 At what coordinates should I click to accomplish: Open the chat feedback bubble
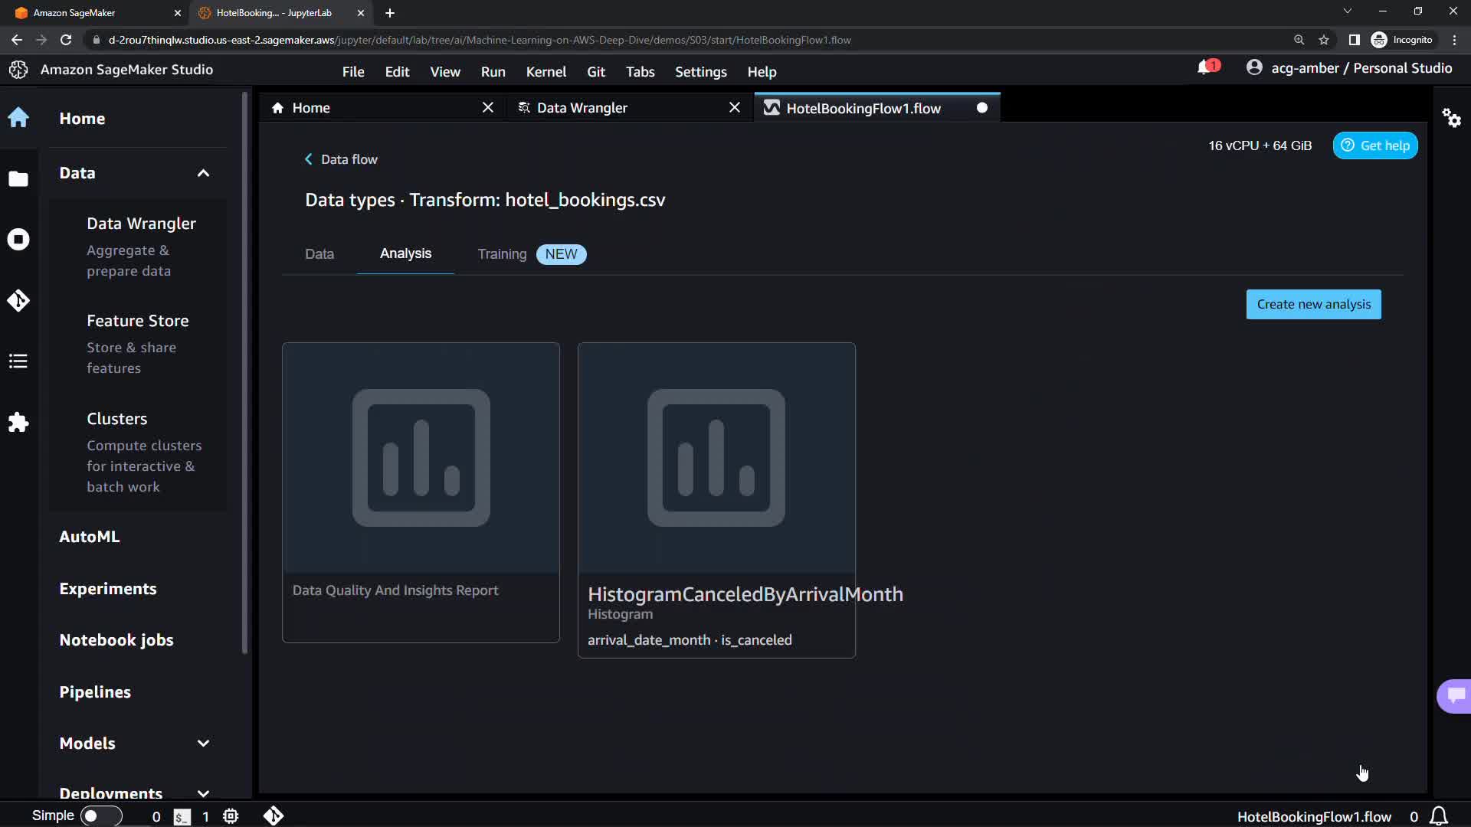tap(1455, 695)
